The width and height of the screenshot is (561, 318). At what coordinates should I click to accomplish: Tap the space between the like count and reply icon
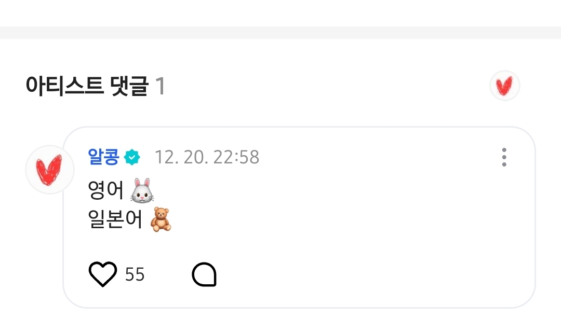coord(168,274)
